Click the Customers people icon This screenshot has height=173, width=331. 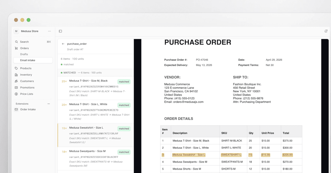click(16, 81)
